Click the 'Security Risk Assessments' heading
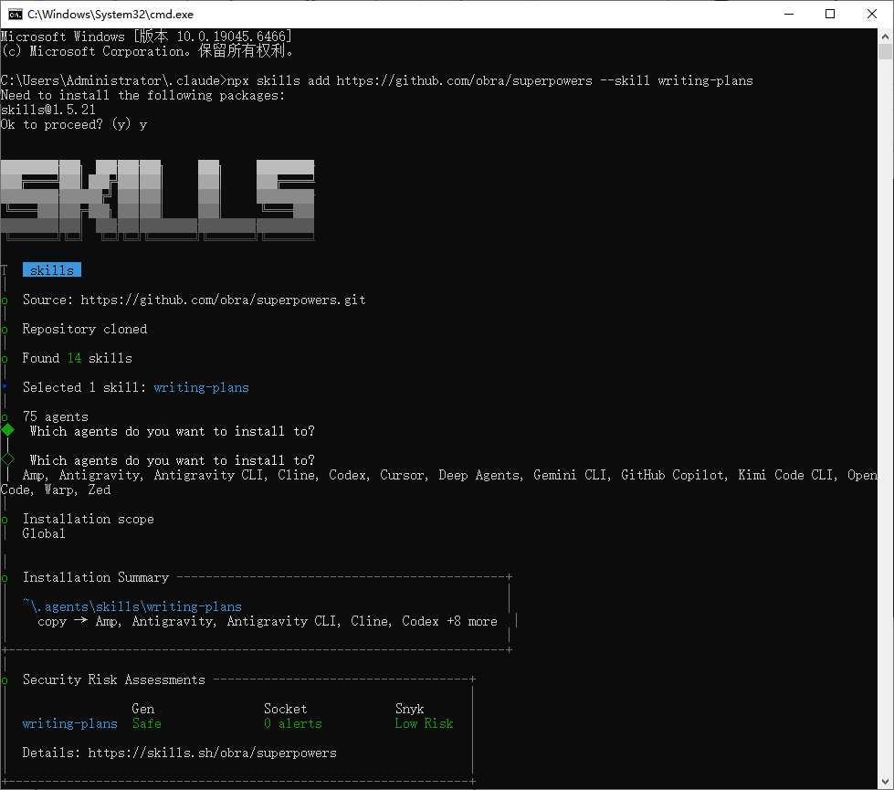Screen dimensions: 894x790 point(113,679)
